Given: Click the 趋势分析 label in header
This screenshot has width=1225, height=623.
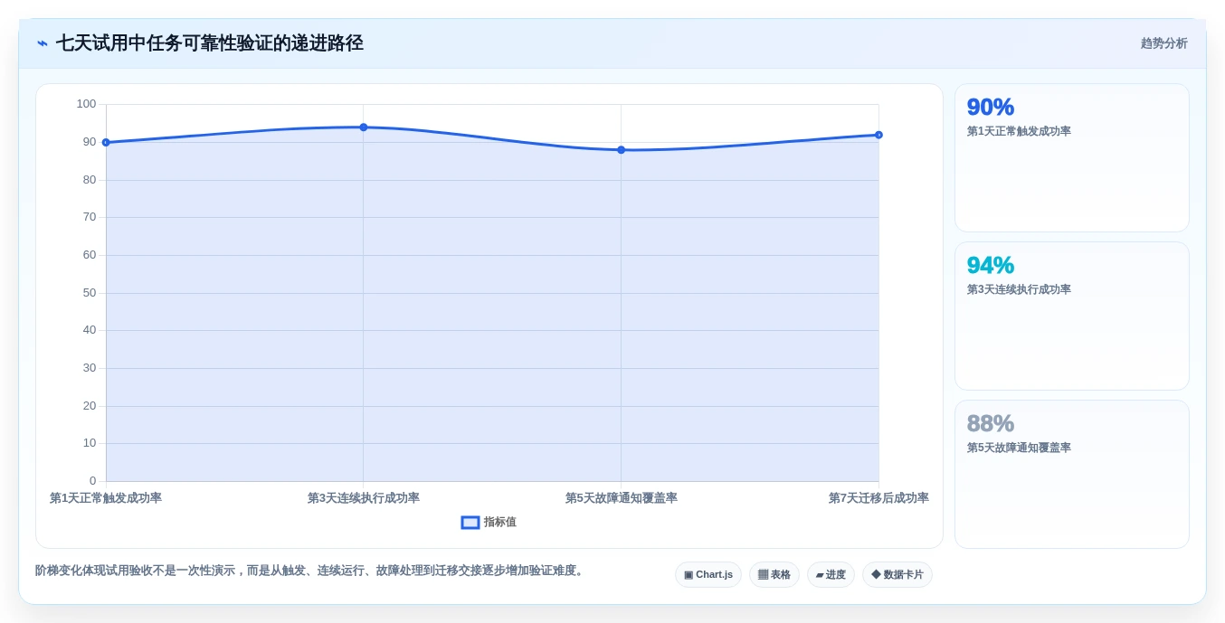Looking at the screenshot, I should coord(1163,43).
